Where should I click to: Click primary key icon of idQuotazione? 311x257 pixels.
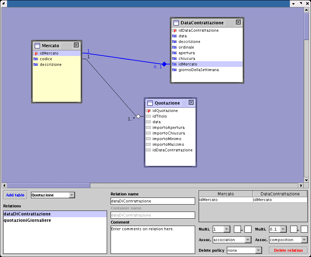148,111
